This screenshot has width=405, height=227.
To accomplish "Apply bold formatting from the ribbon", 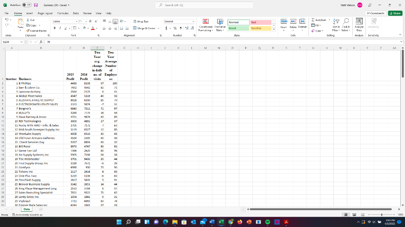I will click(54, 28).
